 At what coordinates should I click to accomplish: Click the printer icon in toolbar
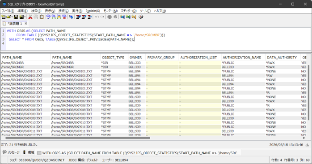pyautogui.click(x=141, y=17)
